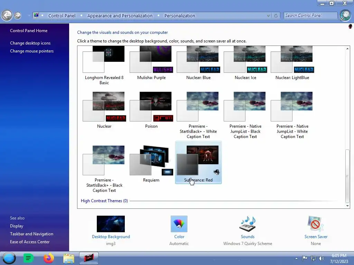This screenshot has width=354, height=265.
Task: Show hidden tray icons arrow
Action: click(296, 258)
